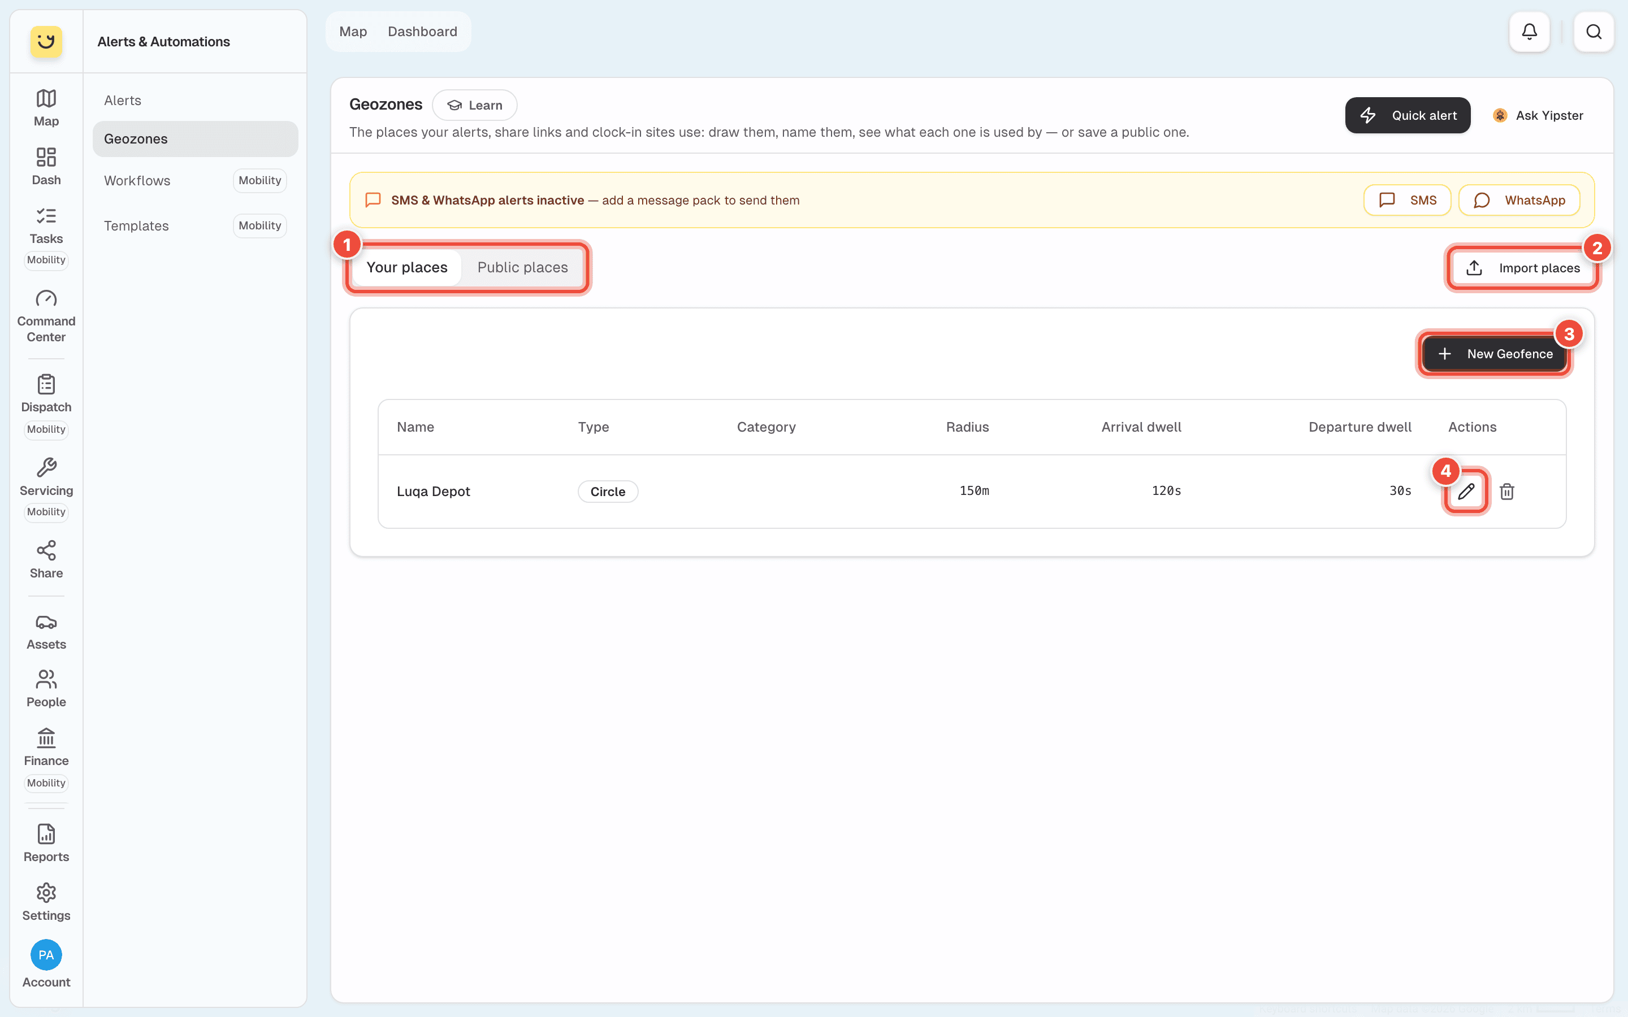Open the Dashboard tab in top bar

point(422,32)
